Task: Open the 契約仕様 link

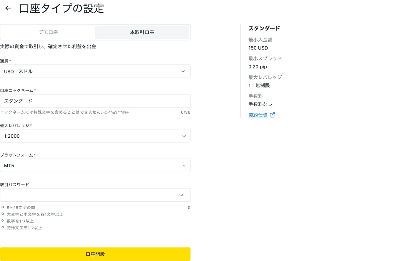Action: pyautogui.click(x=258, y=115)
